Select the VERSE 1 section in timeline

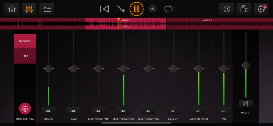(x=126, y=23)
